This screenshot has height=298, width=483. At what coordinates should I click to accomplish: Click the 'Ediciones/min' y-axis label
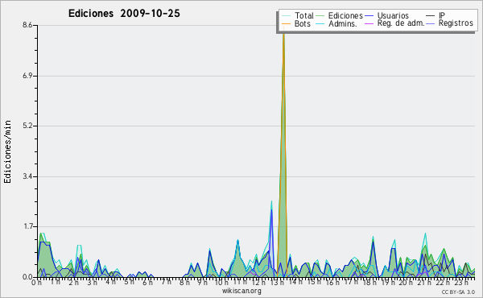tap(7, 151)
